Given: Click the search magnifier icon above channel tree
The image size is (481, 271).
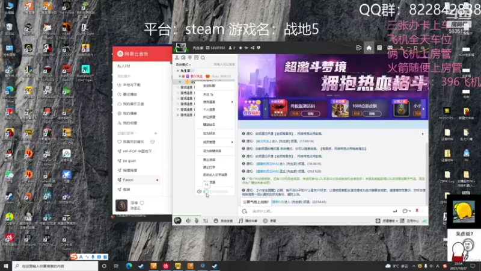Looking at the screenshot, I should (x=203, y=58).
